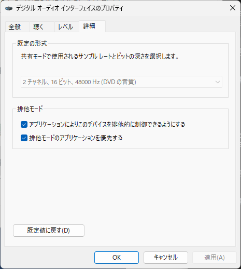Click label text アプリケーションによりこのデバイスを排他的に制御できるようにする
Screen dimensions: 241x269
(107, 124)
